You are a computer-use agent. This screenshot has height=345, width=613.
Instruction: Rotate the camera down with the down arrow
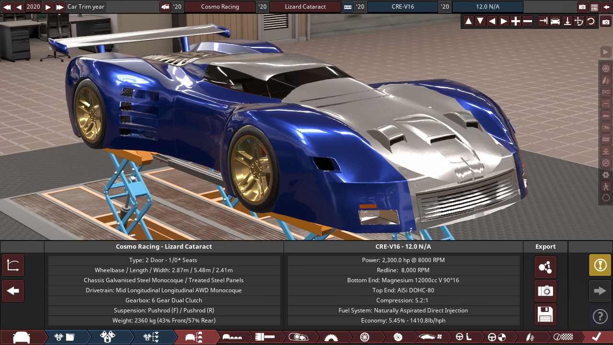(480, 21)
